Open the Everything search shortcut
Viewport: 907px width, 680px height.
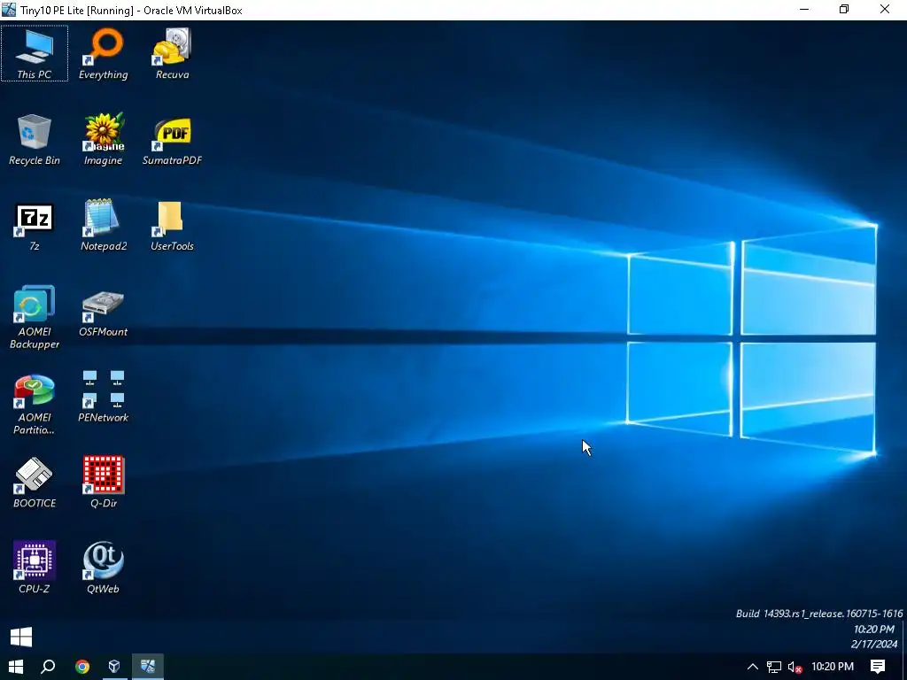pos(104,53)
